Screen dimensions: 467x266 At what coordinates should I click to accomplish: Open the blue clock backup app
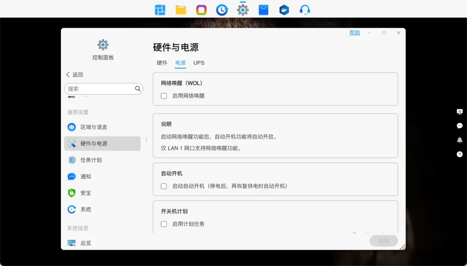pos(222,10)
